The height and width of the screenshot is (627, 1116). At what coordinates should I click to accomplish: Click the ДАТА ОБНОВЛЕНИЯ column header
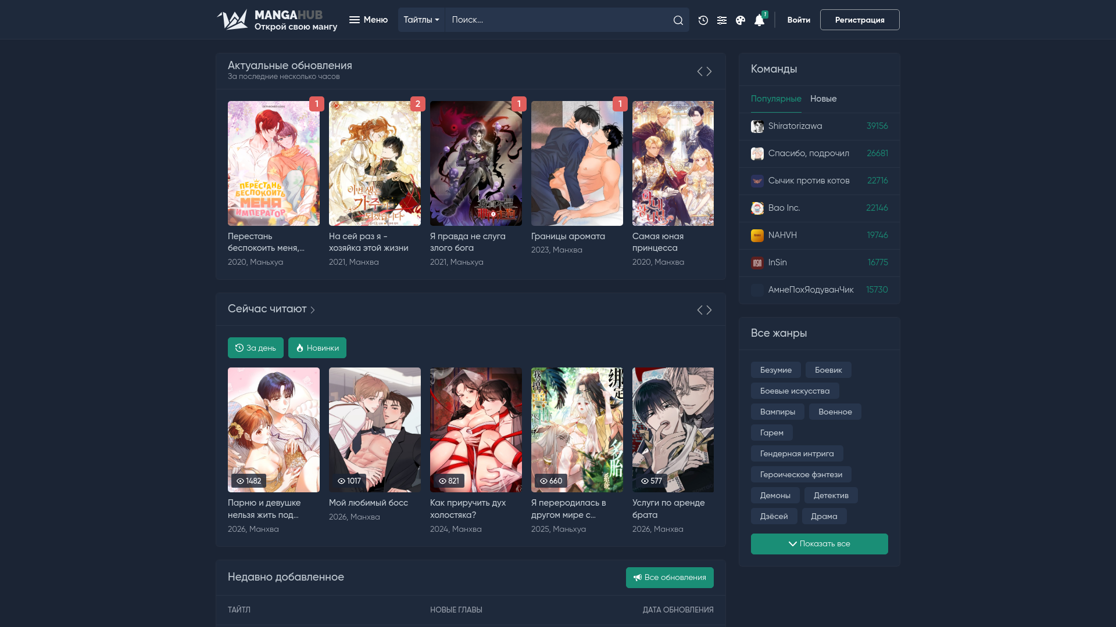pos(678,610)
